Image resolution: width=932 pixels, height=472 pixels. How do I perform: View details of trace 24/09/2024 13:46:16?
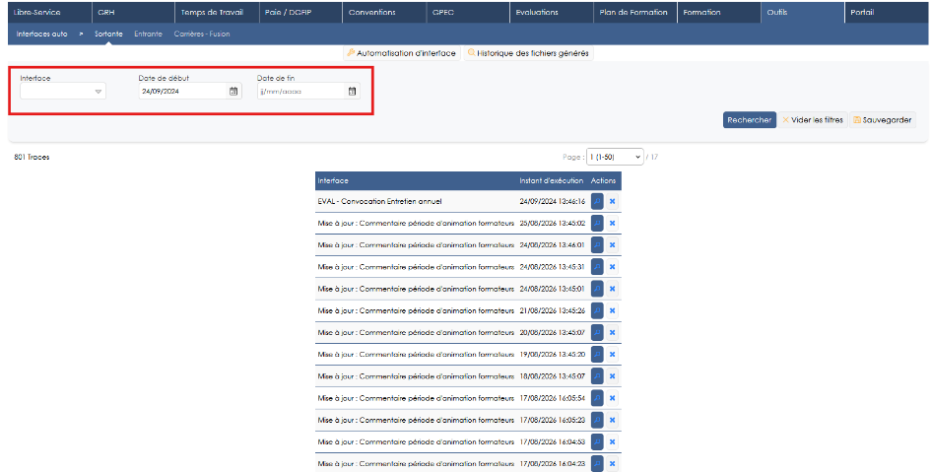[x=597, y=202]
